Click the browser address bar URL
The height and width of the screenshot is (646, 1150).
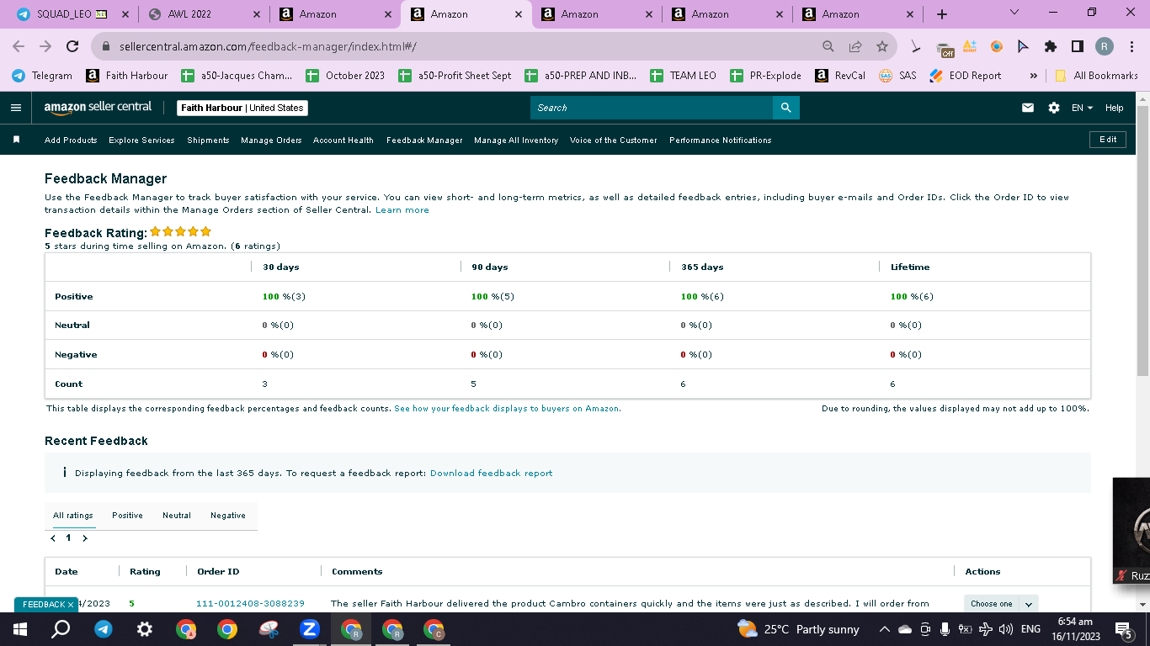[x=268, y=47]
